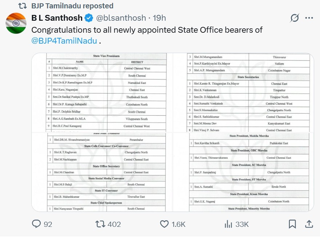Share post via upload arrow icon

pyautogui.click(x=309, y=224)
